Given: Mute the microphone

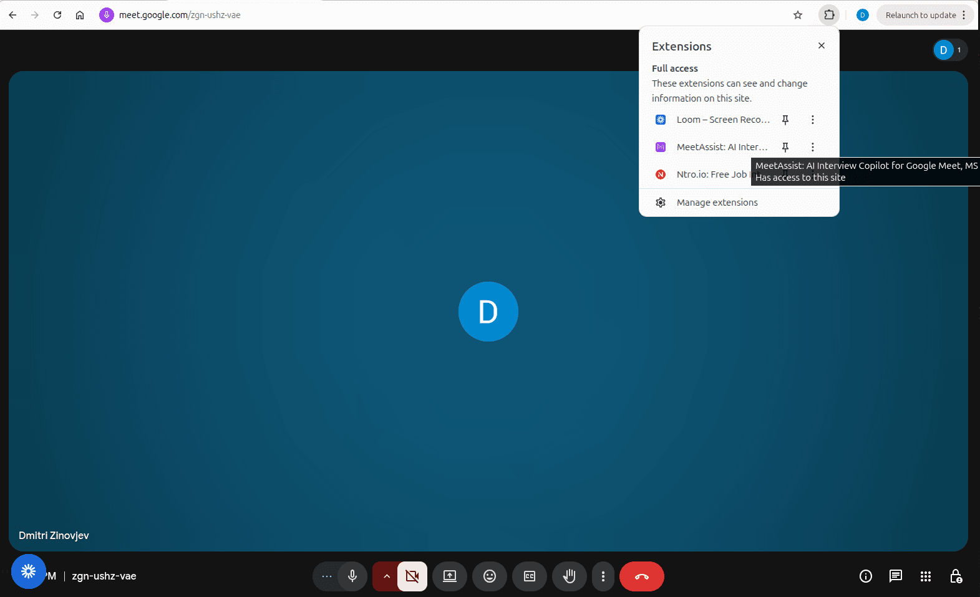Looking at the screenshot, I should pos(352,576).
